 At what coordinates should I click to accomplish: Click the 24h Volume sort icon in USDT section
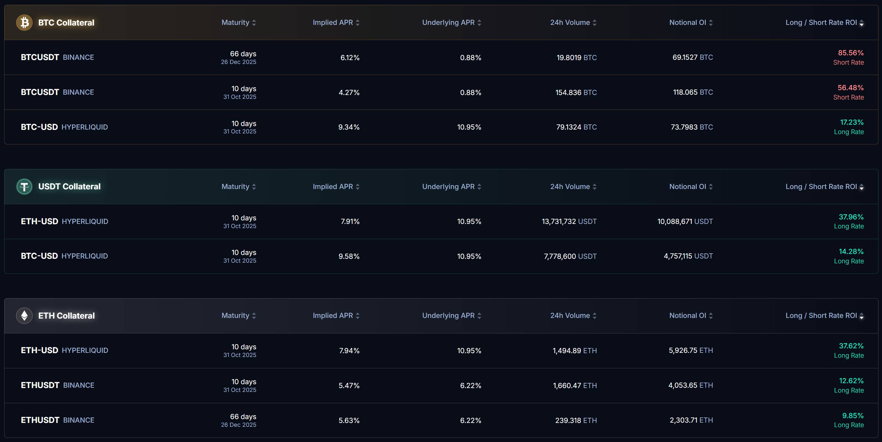click(x=595, y=186)
